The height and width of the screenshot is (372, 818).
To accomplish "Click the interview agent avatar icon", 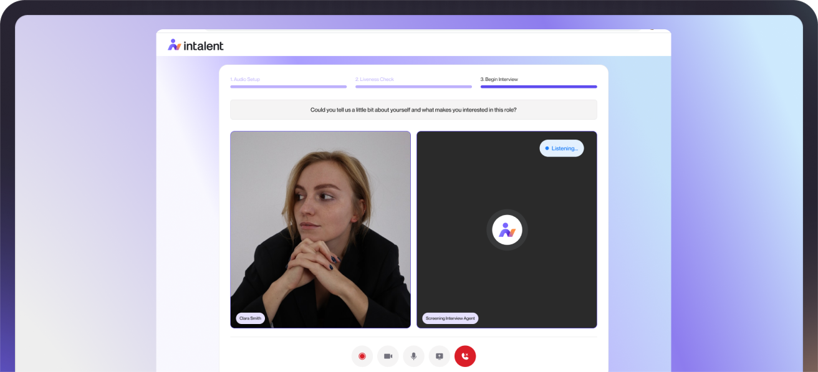I will click(x=507, y=230).
